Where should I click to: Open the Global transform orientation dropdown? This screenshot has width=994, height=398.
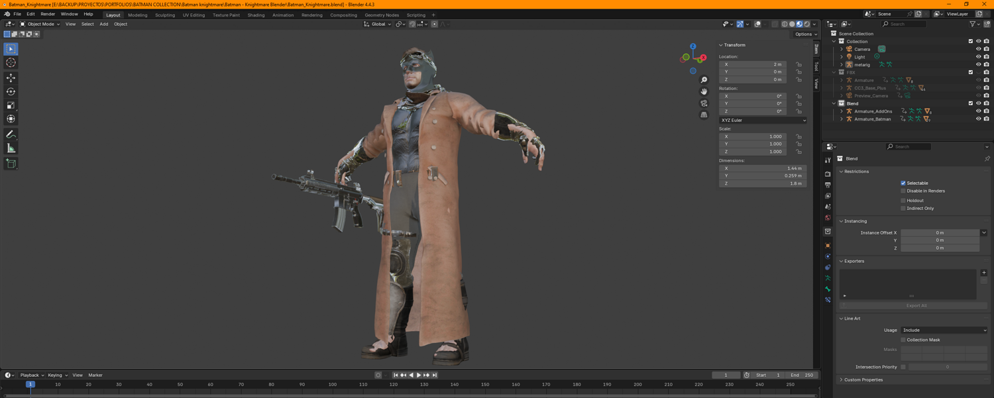pos(378,25)
